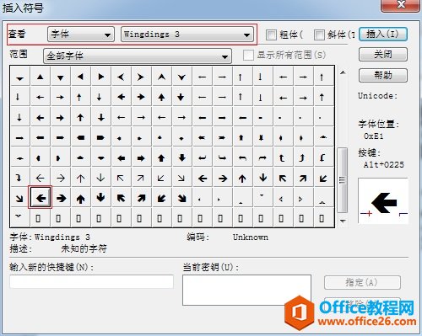The image size is (422, 336).
Task: Enable the 粗体 bold checkbox
Action: (x=271, y=35)
